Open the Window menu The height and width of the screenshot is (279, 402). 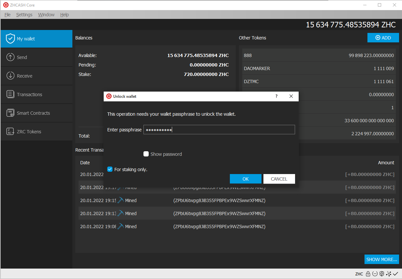click(46, 15)
